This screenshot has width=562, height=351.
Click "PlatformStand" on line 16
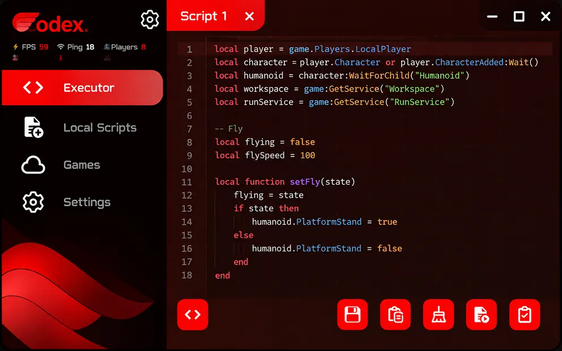[329, 249]
